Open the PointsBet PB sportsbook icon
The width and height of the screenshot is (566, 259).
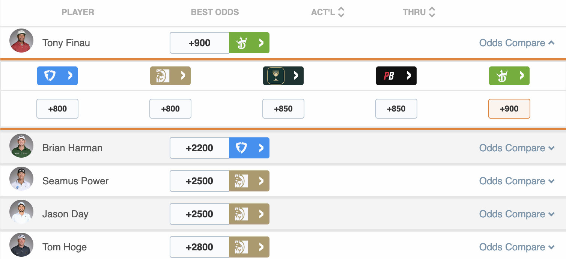pyautogui.click(x=396, y=76)
